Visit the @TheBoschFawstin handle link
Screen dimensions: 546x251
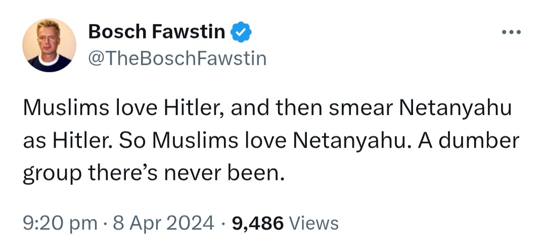click(x=177, y=58)
